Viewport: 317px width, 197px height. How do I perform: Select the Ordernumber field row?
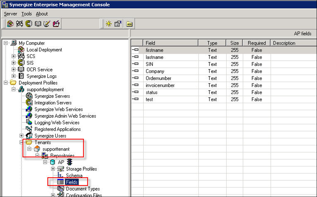pos(224,78)
